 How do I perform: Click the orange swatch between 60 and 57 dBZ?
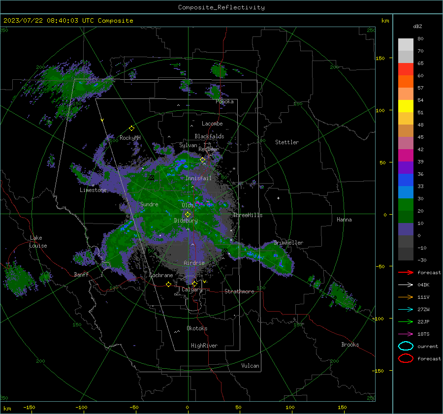pos(406,82)
